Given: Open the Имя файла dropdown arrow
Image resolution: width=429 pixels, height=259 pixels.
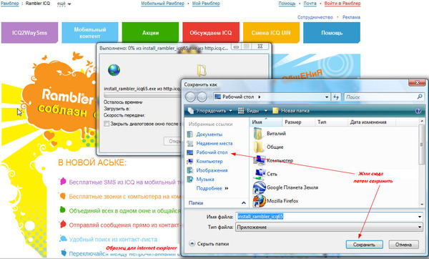Looking at the screenshot, I should [x=420, y=217].
